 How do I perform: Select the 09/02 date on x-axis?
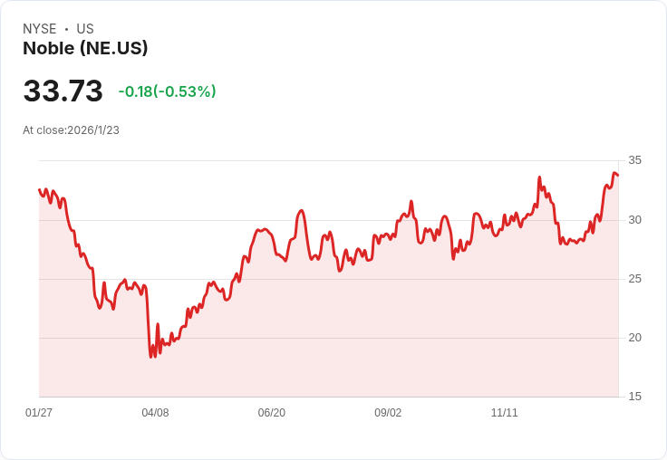[x=388, y=412]
